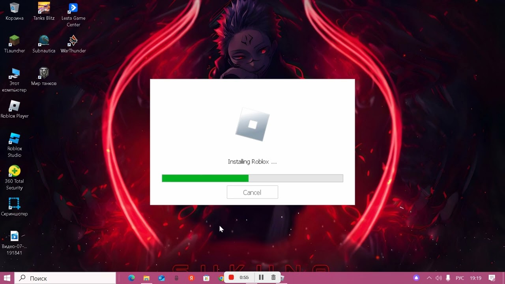Open the notification center
The width and height of the screenshot is (505, 284).
(492, 278)
